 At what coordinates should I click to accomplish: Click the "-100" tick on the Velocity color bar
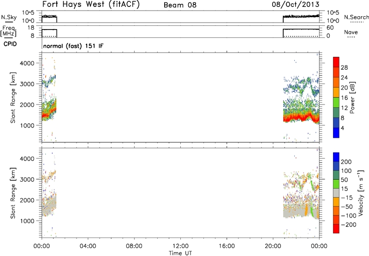tap(348, 215)
